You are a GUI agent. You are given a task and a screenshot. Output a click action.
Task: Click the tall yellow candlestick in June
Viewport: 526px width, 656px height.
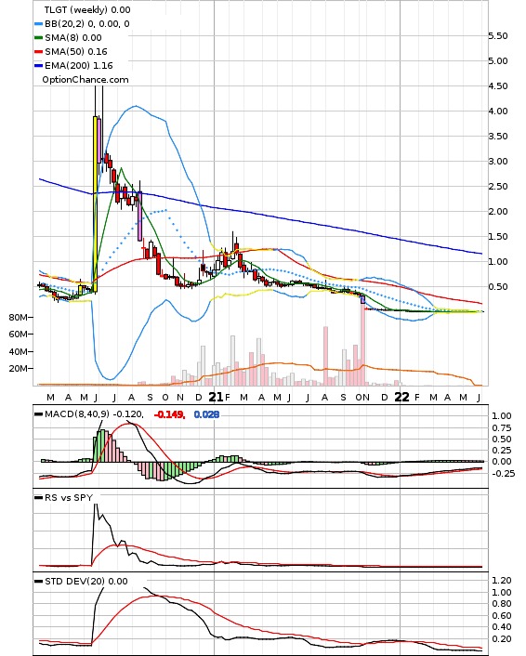[x=96, y=203]
